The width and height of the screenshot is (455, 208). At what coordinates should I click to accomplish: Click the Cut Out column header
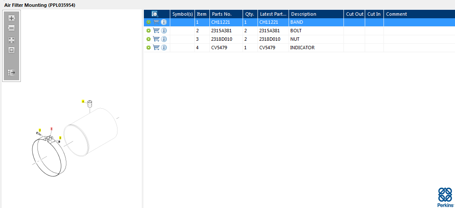click(355, 14)
